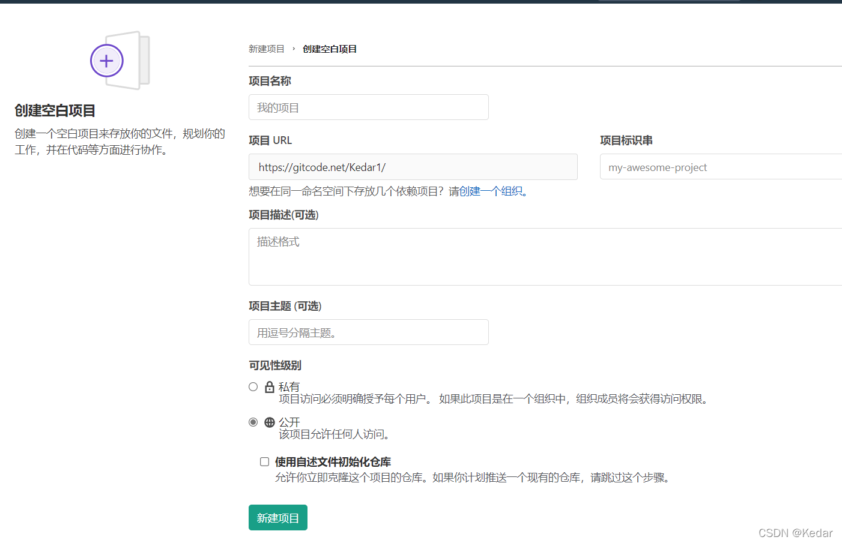Click the purple plus project illustration icon
The height and width of the screenshot is (543, 842).
coord(106,61)
